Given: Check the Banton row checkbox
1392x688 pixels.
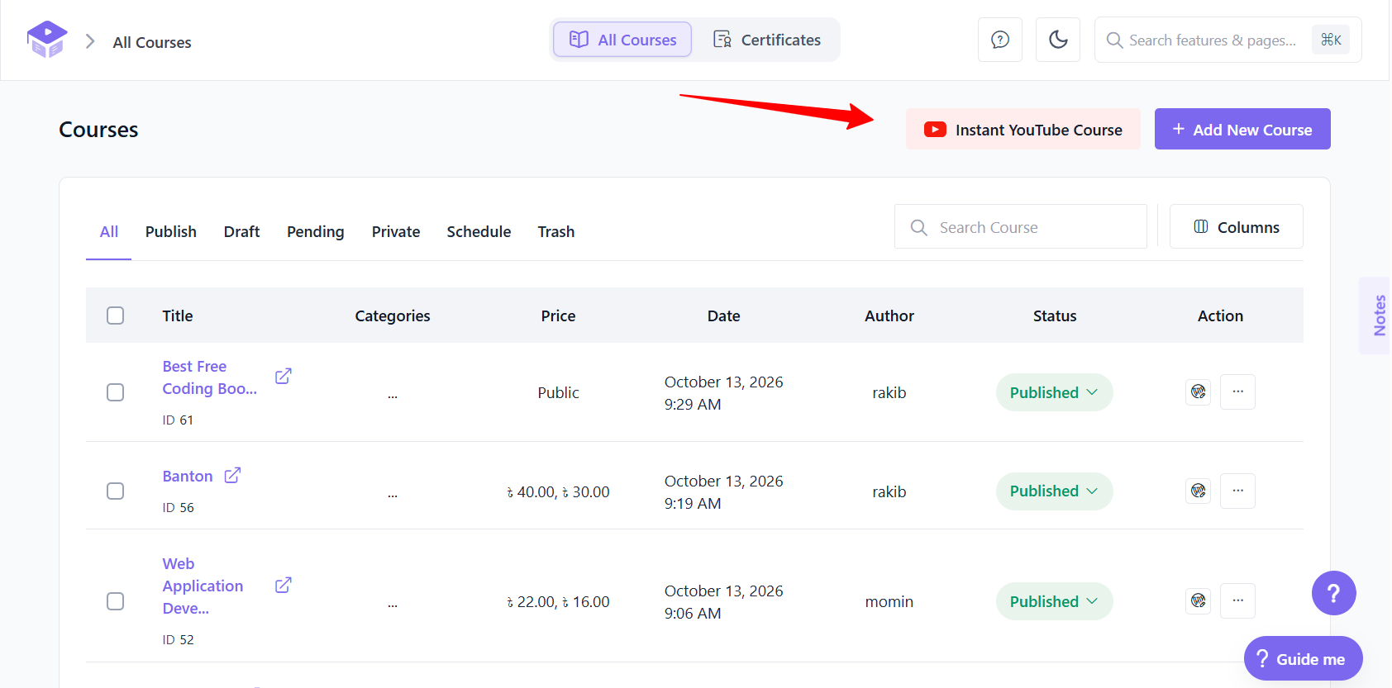Looking at the screenshot, I should pos(116,491).
